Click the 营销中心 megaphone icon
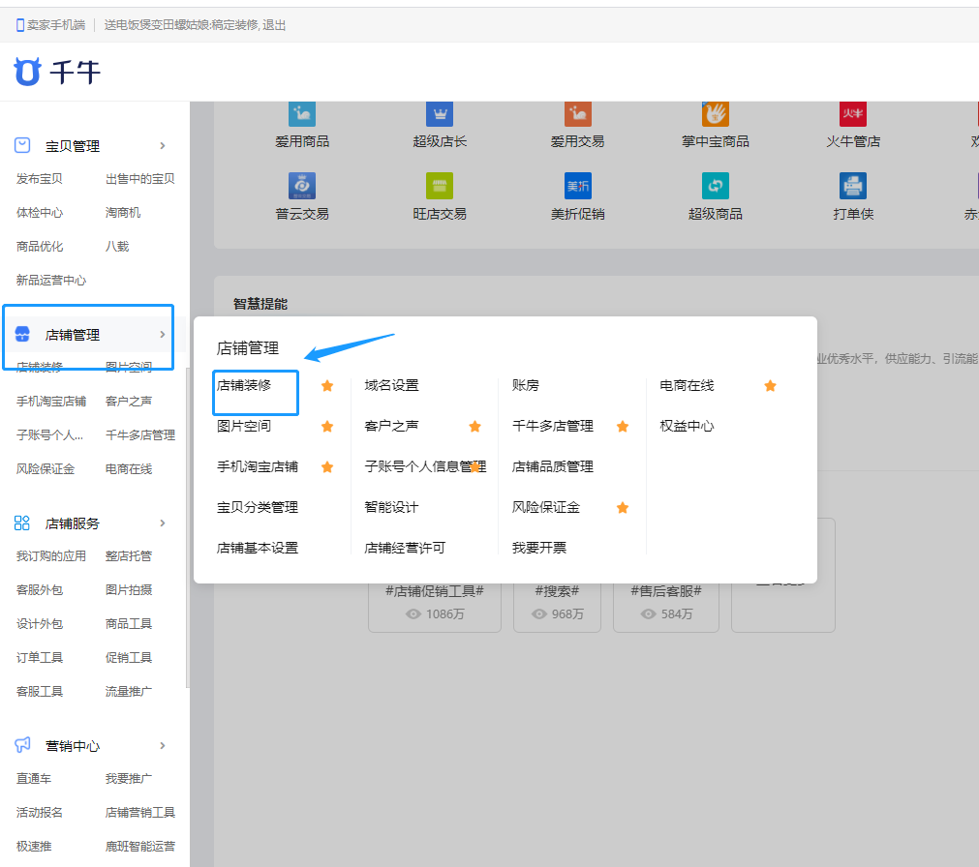979x867 pixels. (22, 745)
